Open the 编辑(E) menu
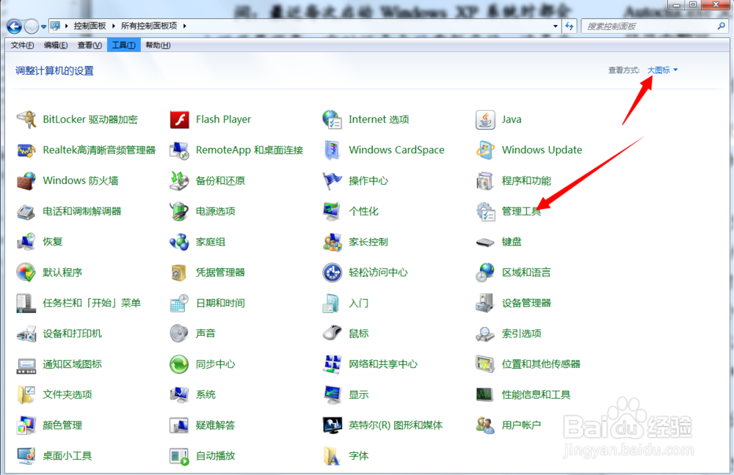 [56, 45]
